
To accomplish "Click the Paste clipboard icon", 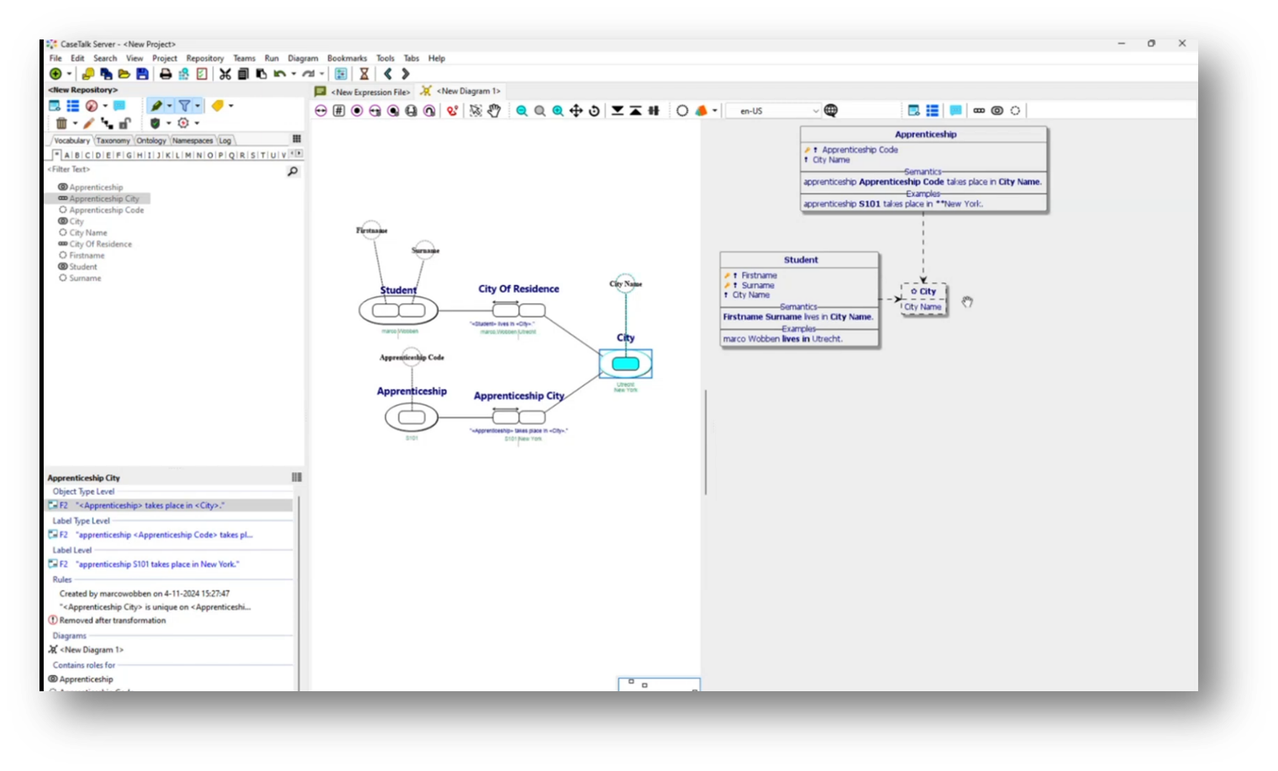I will pyautogui.click(x=261, y=74).
